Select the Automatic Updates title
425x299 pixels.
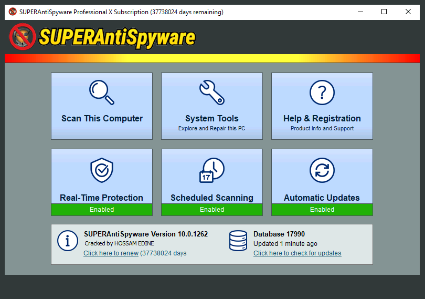pos(322,198)
